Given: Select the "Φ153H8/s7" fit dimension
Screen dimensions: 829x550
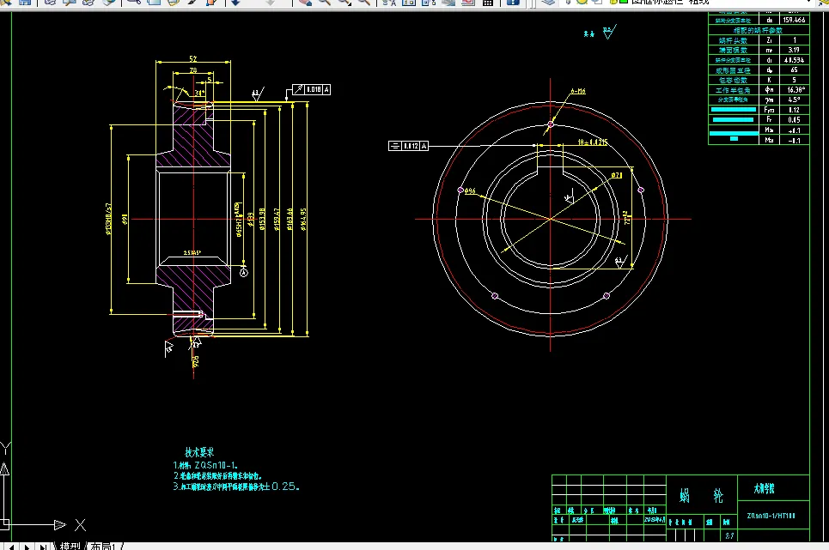Looking at the screenshot, I should pos(109,219).
